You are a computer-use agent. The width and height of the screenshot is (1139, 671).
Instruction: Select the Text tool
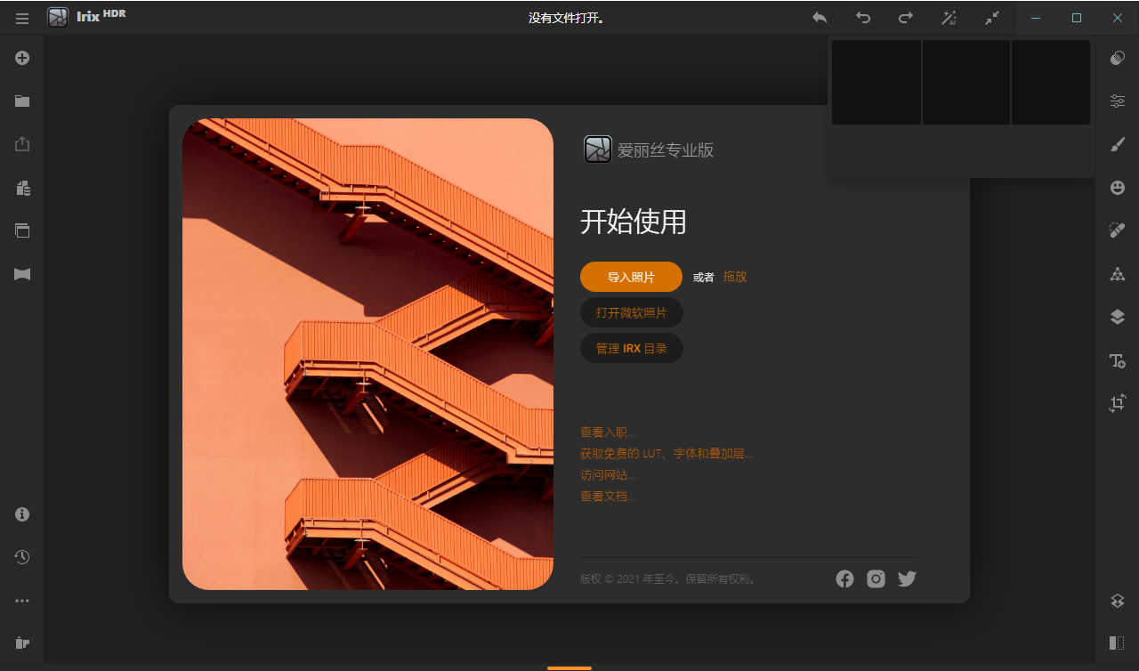pyautogui.click(x=1117, y=360)
